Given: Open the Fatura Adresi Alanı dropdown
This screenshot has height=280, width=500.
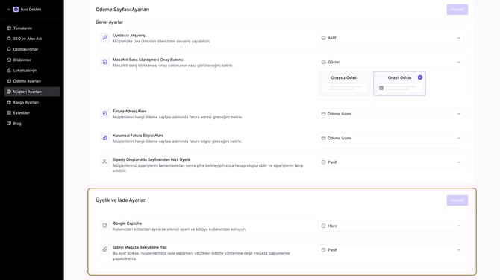Looking at the screenshot, I should click(390, 114).
